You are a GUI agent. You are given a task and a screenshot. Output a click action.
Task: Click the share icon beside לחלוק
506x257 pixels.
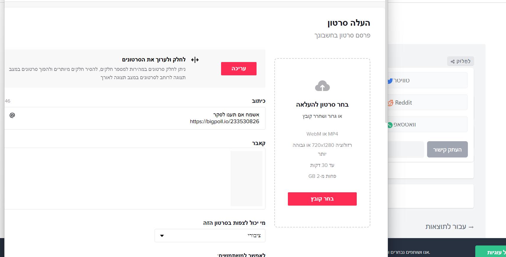coord(453,61)
